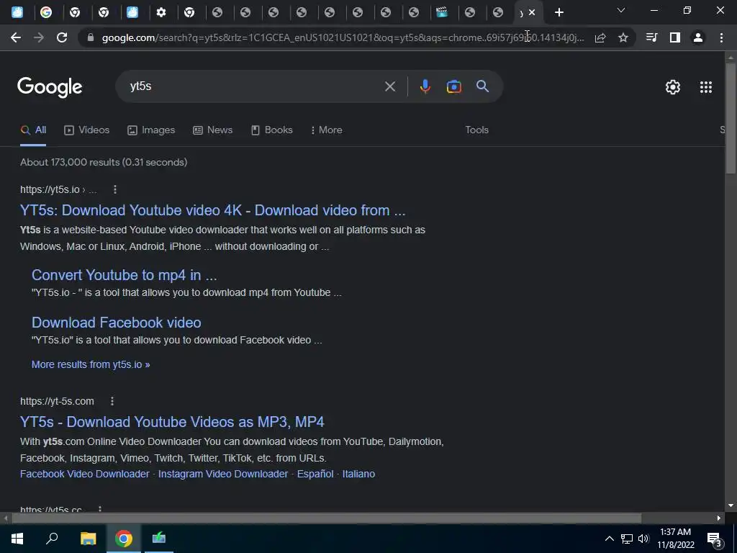Search by image with Lens camera
The width and height of the screenshot is (737, 553).
[453, 86]
